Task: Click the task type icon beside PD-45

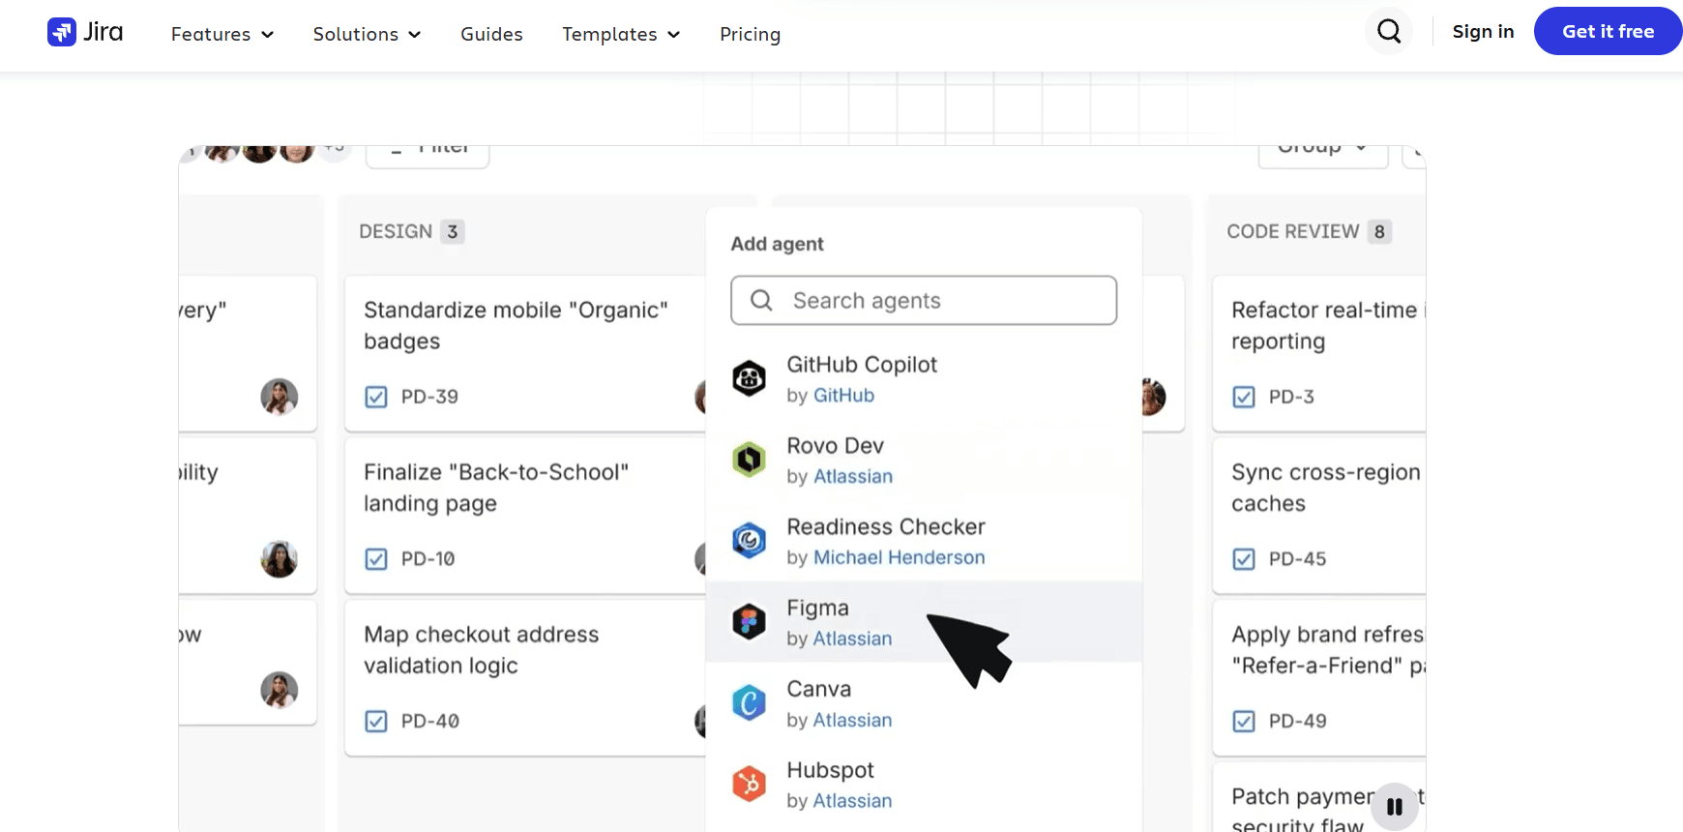Action: pos(1244,559)
